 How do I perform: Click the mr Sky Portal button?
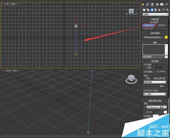[149, 29]
